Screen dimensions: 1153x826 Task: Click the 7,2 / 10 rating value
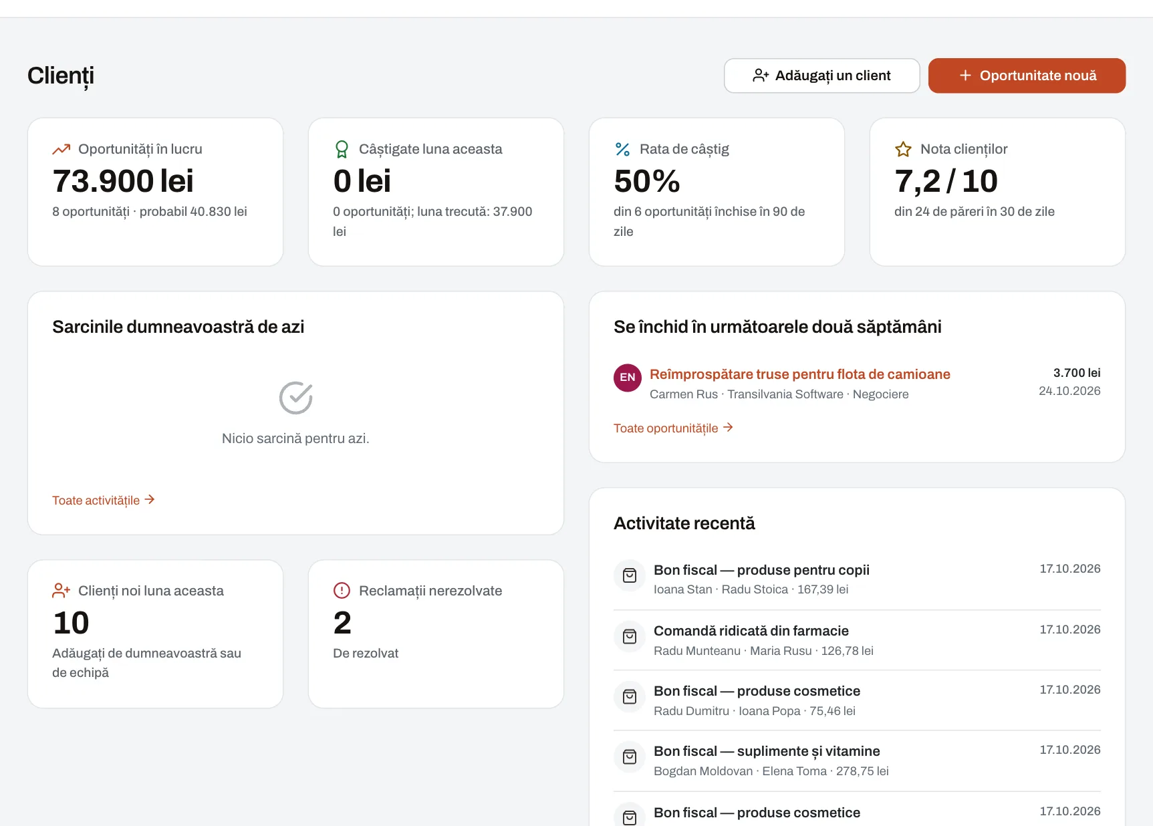tap(946, 181)
